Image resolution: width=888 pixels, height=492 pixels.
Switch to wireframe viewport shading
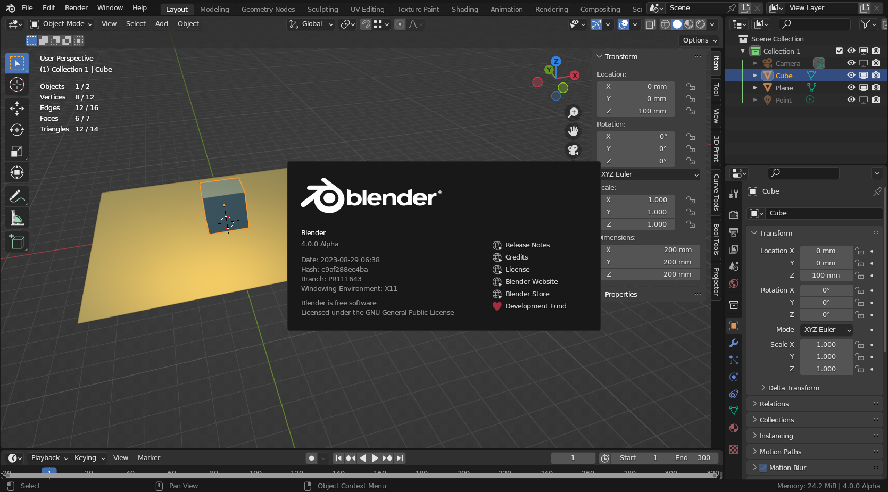pos(665,24)
